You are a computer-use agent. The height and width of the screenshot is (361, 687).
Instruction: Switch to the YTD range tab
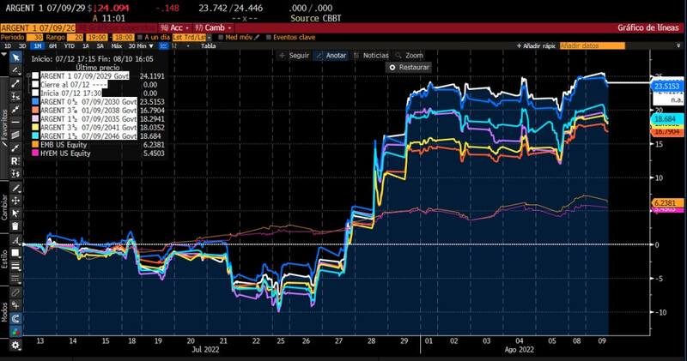pos(65,46)
